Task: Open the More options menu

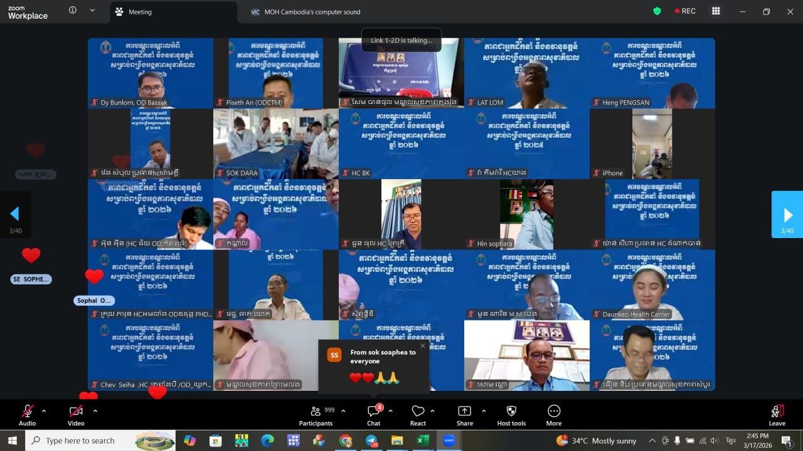Action: pos(553,415)
